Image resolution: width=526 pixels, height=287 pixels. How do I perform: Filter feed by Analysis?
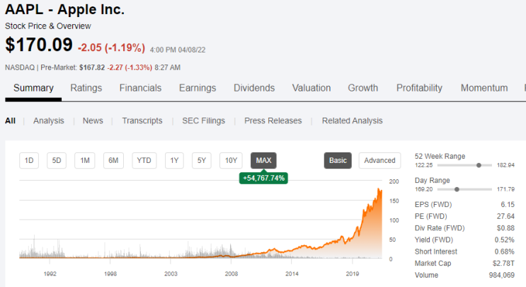coord(49,121)
